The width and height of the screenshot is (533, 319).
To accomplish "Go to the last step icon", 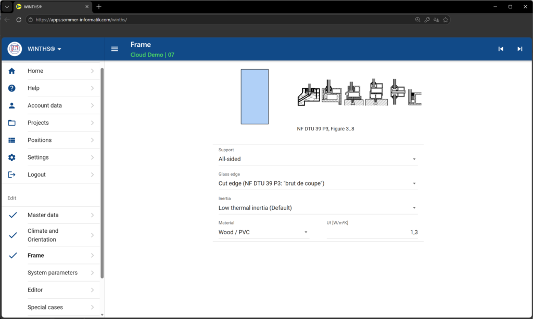I will click(520, 49).
